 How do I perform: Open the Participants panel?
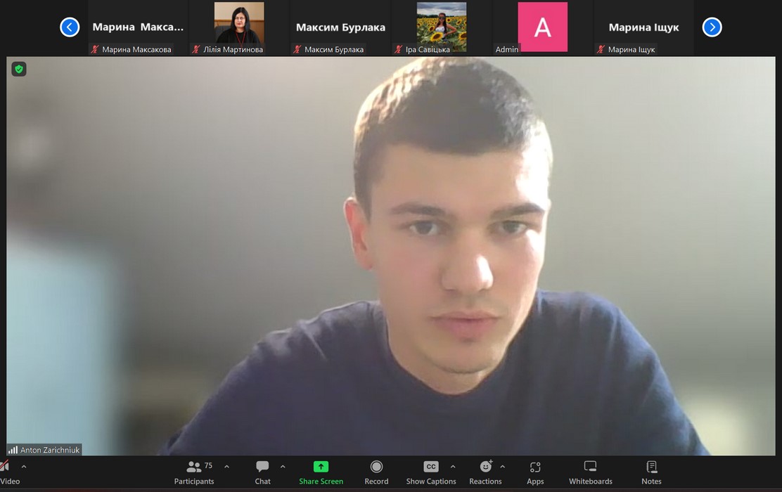193,472
